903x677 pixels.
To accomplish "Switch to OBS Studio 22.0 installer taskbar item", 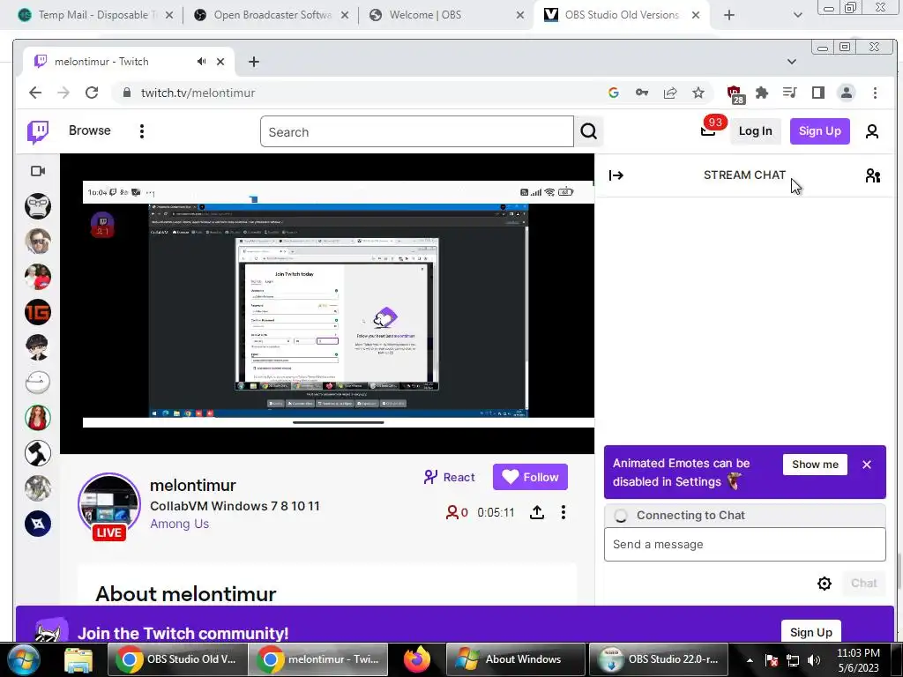I will [659, 659].
